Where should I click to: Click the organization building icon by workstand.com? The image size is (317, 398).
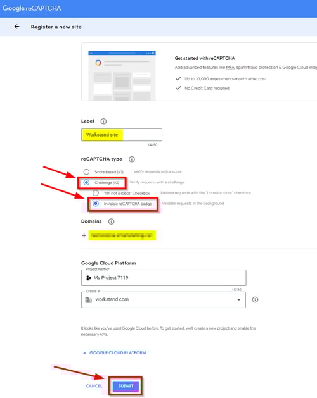tap(88, 300)
